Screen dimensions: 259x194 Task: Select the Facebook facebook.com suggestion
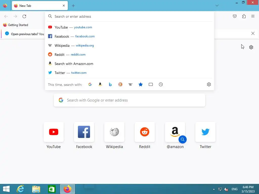click(129, 36)
